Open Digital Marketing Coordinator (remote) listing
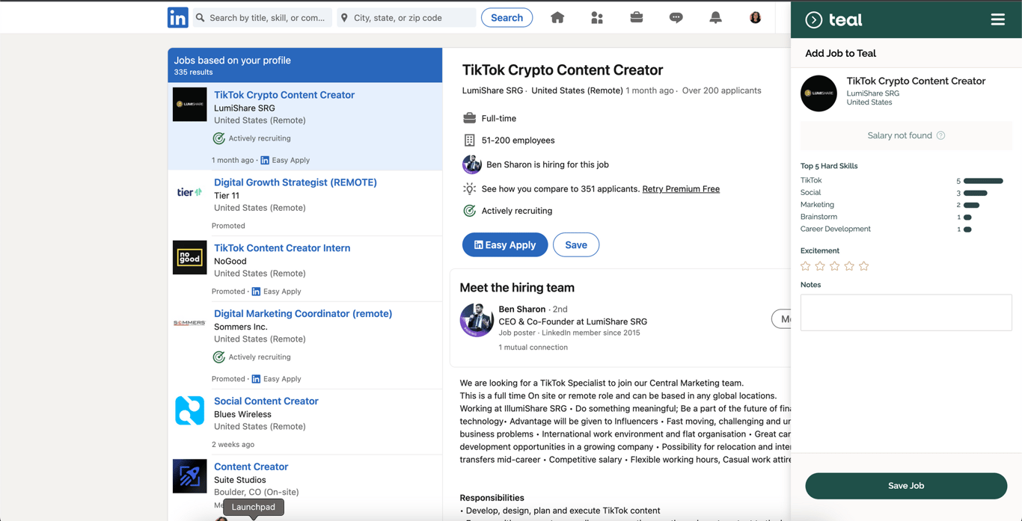This screenshot has height=521, width=1022. point(303,314)
